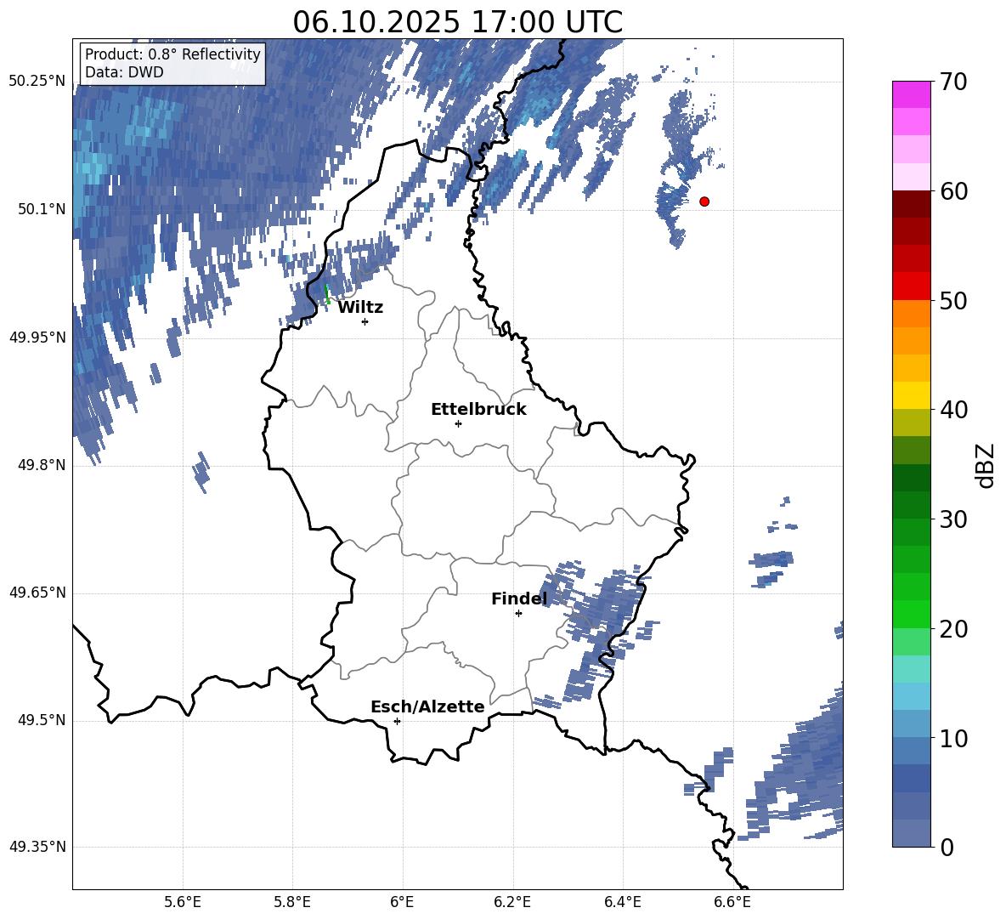Click the Esch/Alzette city label

[427, 706]
